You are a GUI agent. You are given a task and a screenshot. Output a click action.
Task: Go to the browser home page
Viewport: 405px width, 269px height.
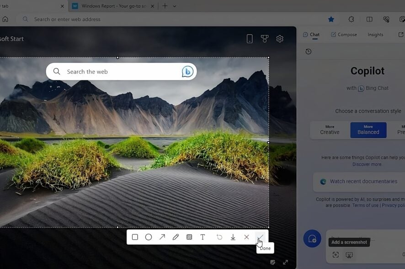(5, 19)
